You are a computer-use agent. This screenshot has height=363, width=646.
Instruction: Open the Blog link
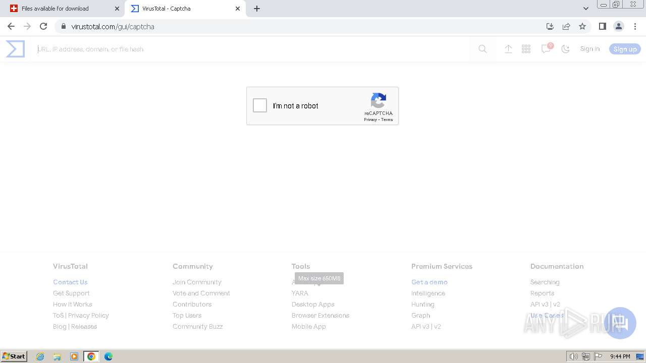pos(60,326)
